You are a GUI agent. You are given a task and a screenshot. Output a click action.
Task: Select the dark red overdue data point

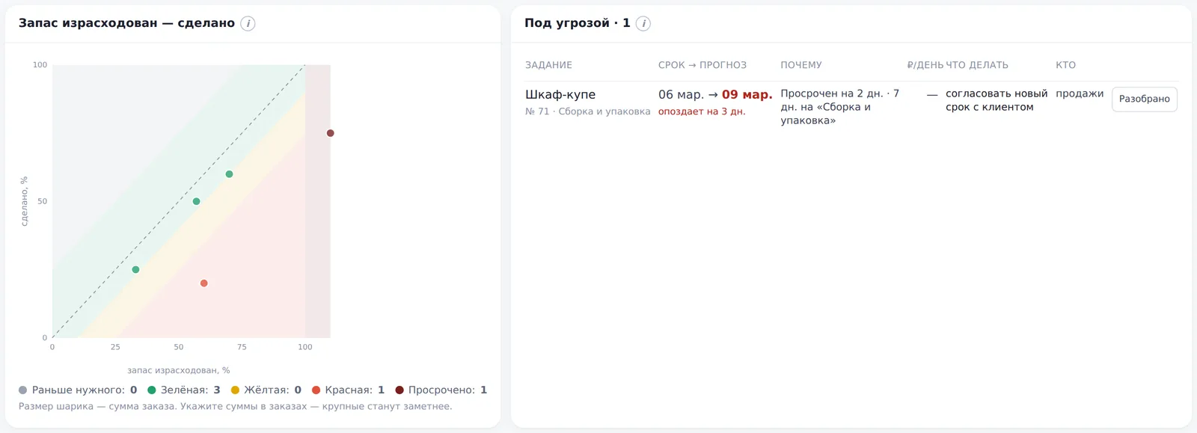coord(330,133)
